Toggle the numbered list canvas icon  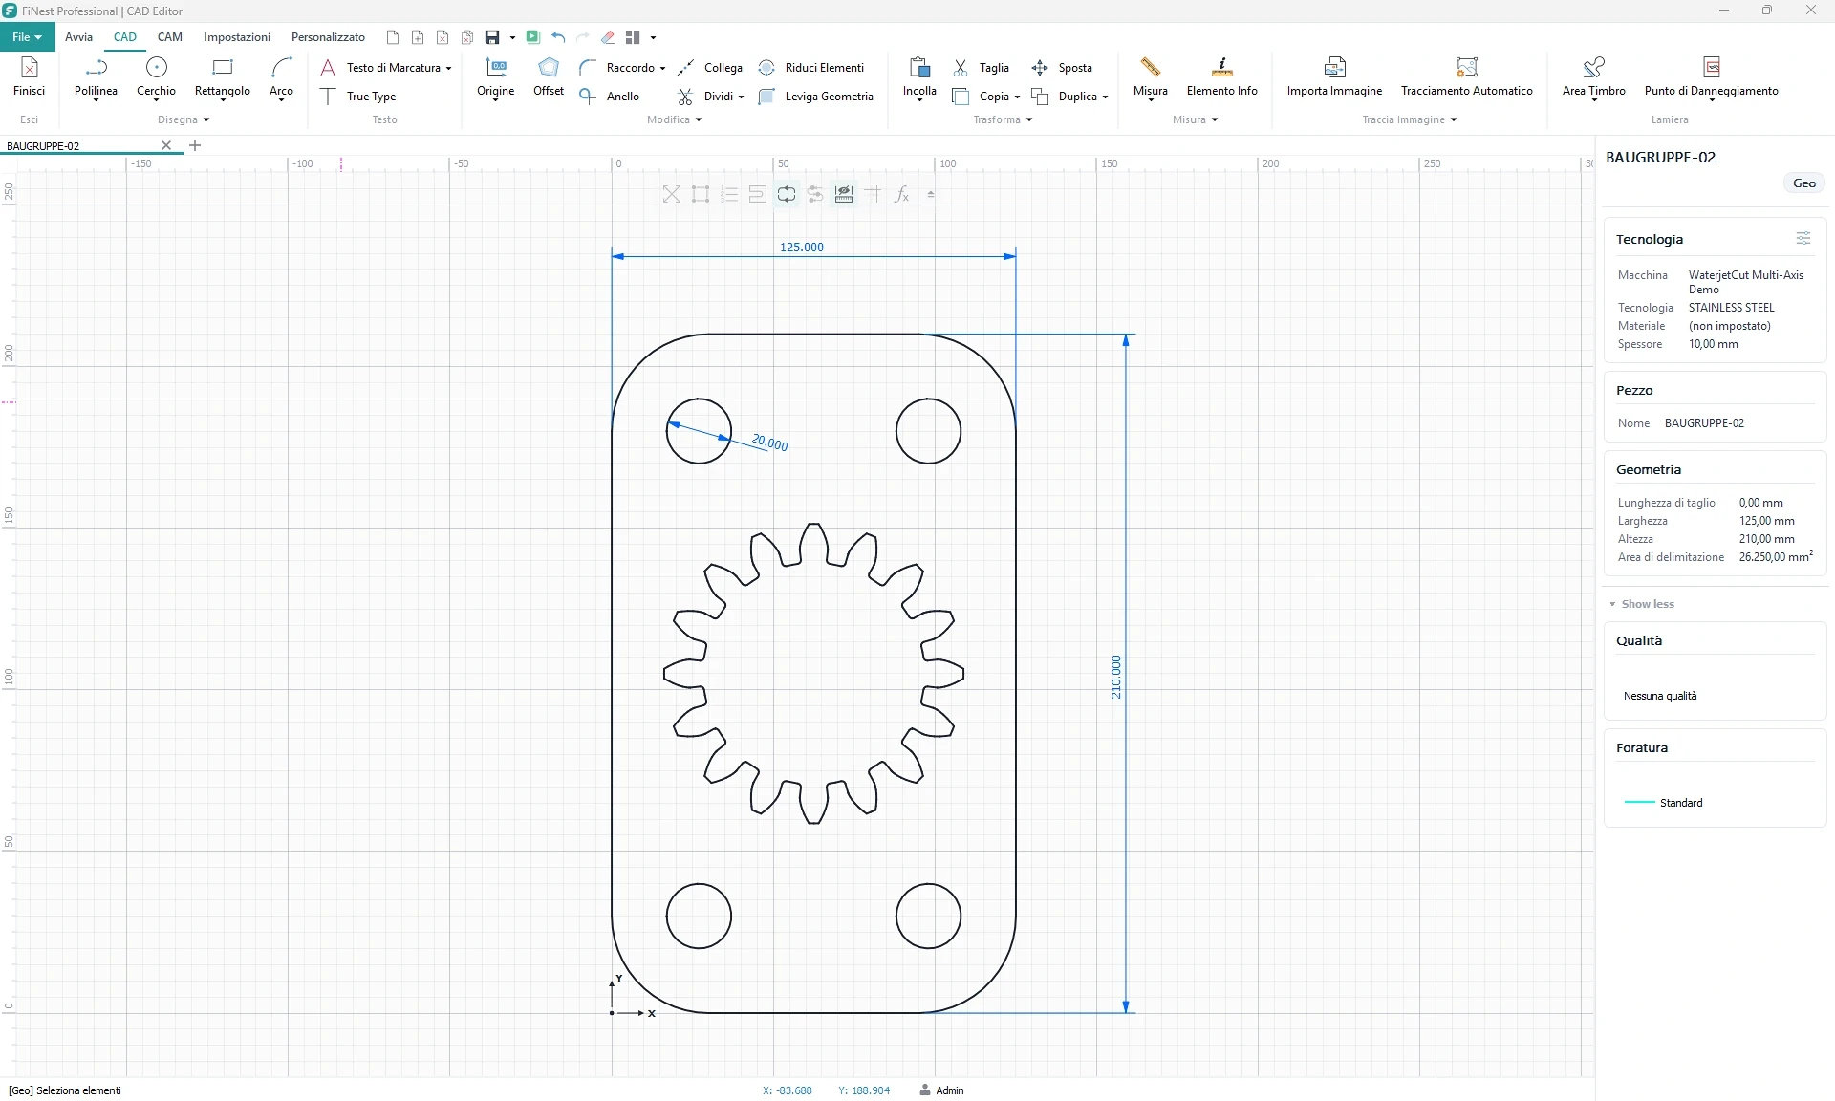[x=729, y=194]
